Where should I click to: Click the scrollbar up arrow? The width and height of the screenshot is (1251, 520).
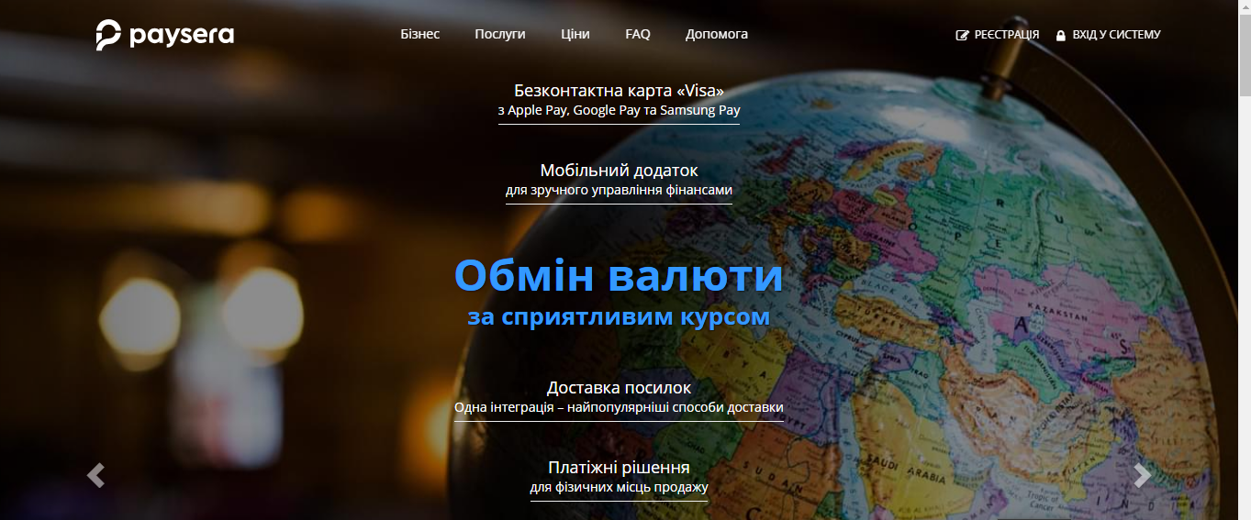[x=1244, y=6]
